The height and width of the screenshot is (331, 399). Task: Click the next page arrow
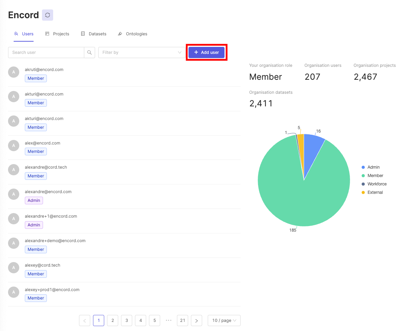[x=197, y=320]
